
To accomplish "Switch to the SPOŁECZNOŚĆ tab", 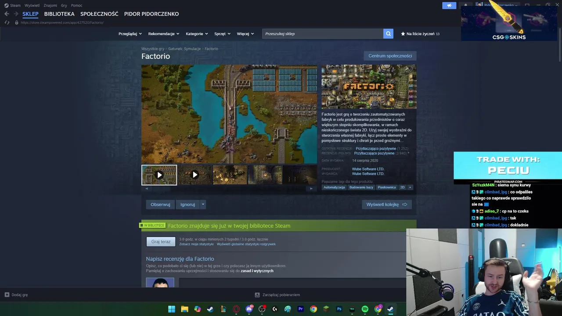I will point(99,14).
